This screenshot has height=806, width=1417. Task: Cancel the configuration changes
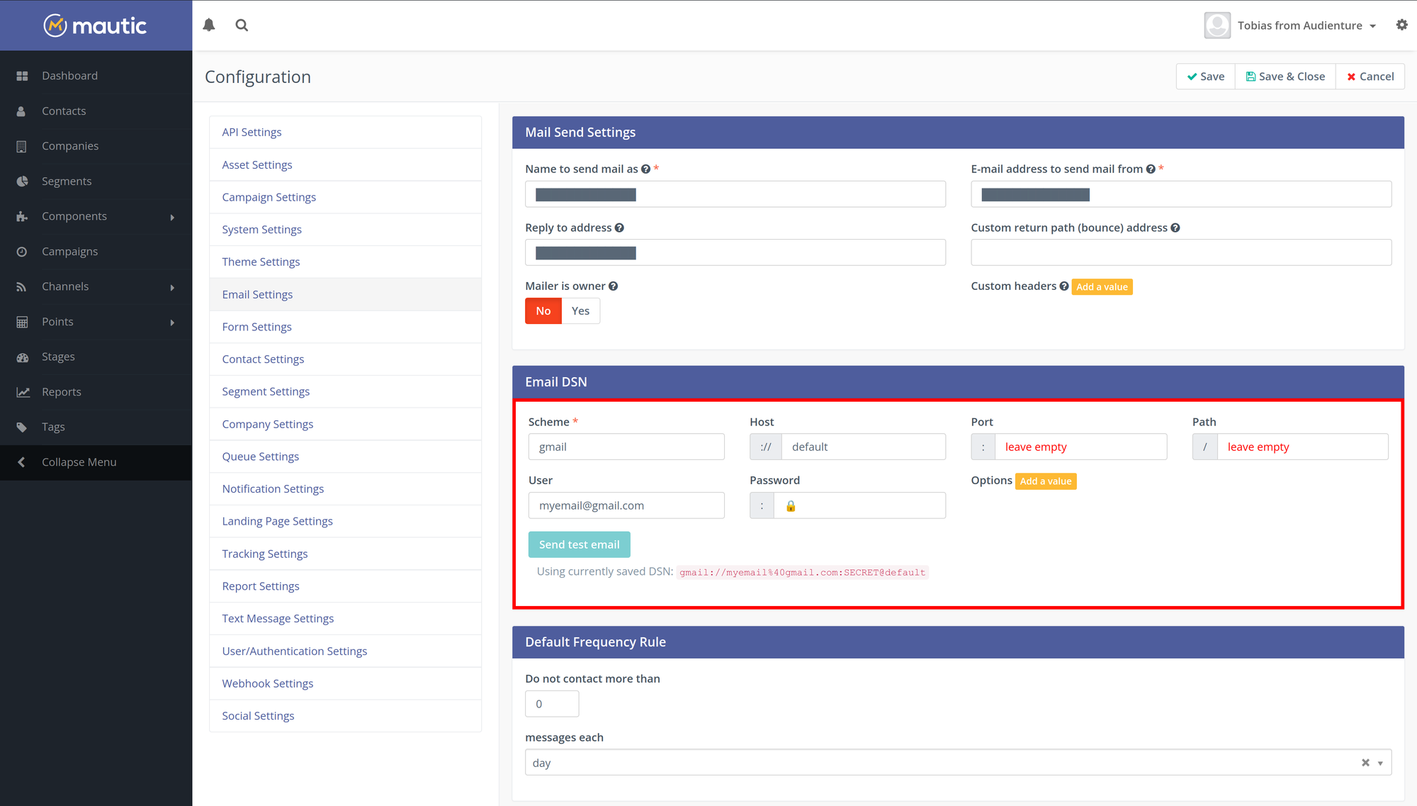[x=1370, y=77]
